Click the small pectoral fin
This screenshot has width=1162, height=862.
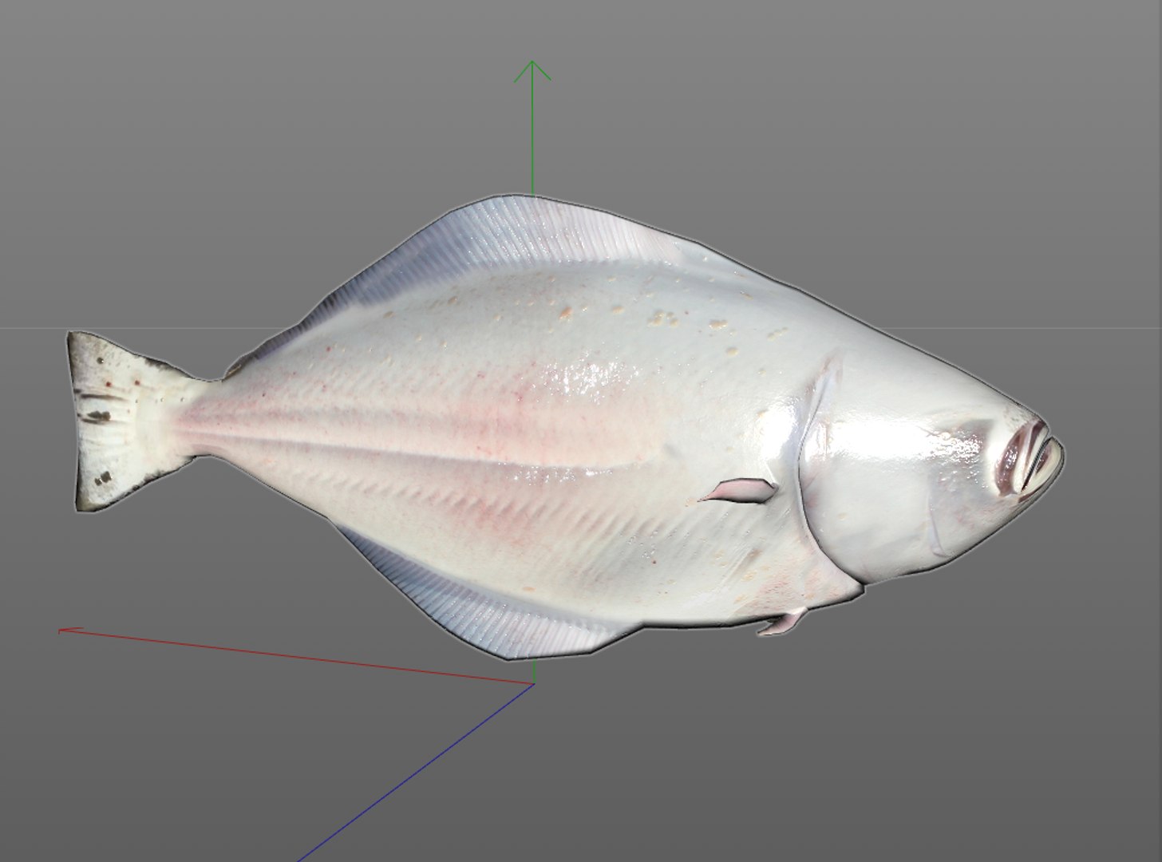point(737,490)
